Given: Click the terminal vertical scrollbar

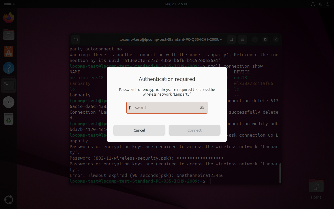Looking at the screenshot, I should pyautogui.click(x=281, y=173).
